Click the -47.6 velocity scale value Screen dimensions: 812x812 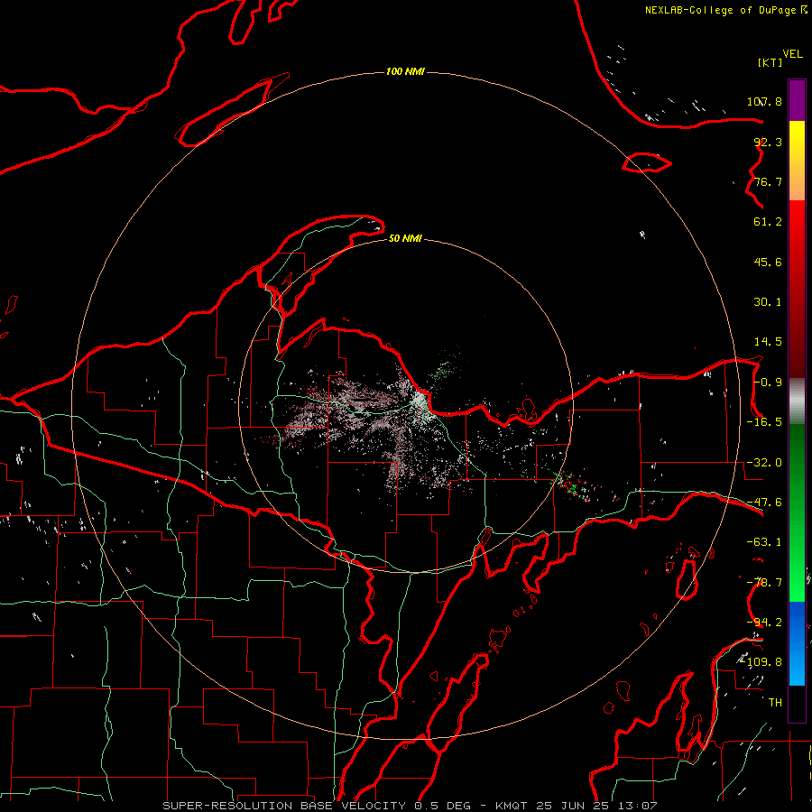point(764,503)
